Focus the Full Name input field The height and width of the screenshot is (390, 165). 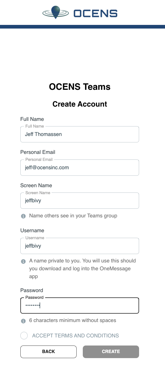click(80, 134)
